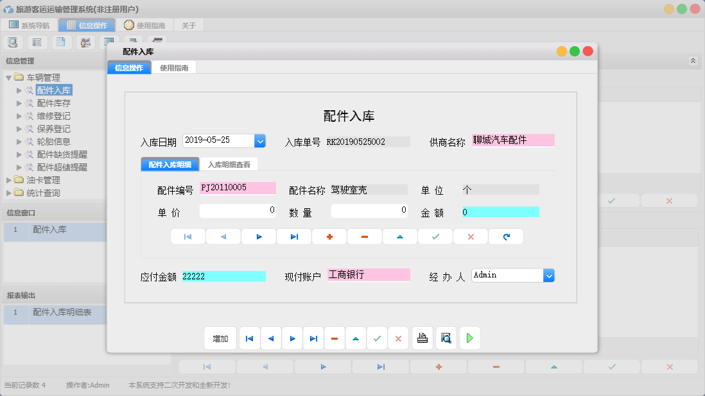
Task: Click the red plus icon to add a detail record
Action: click(x=329, y=236)
